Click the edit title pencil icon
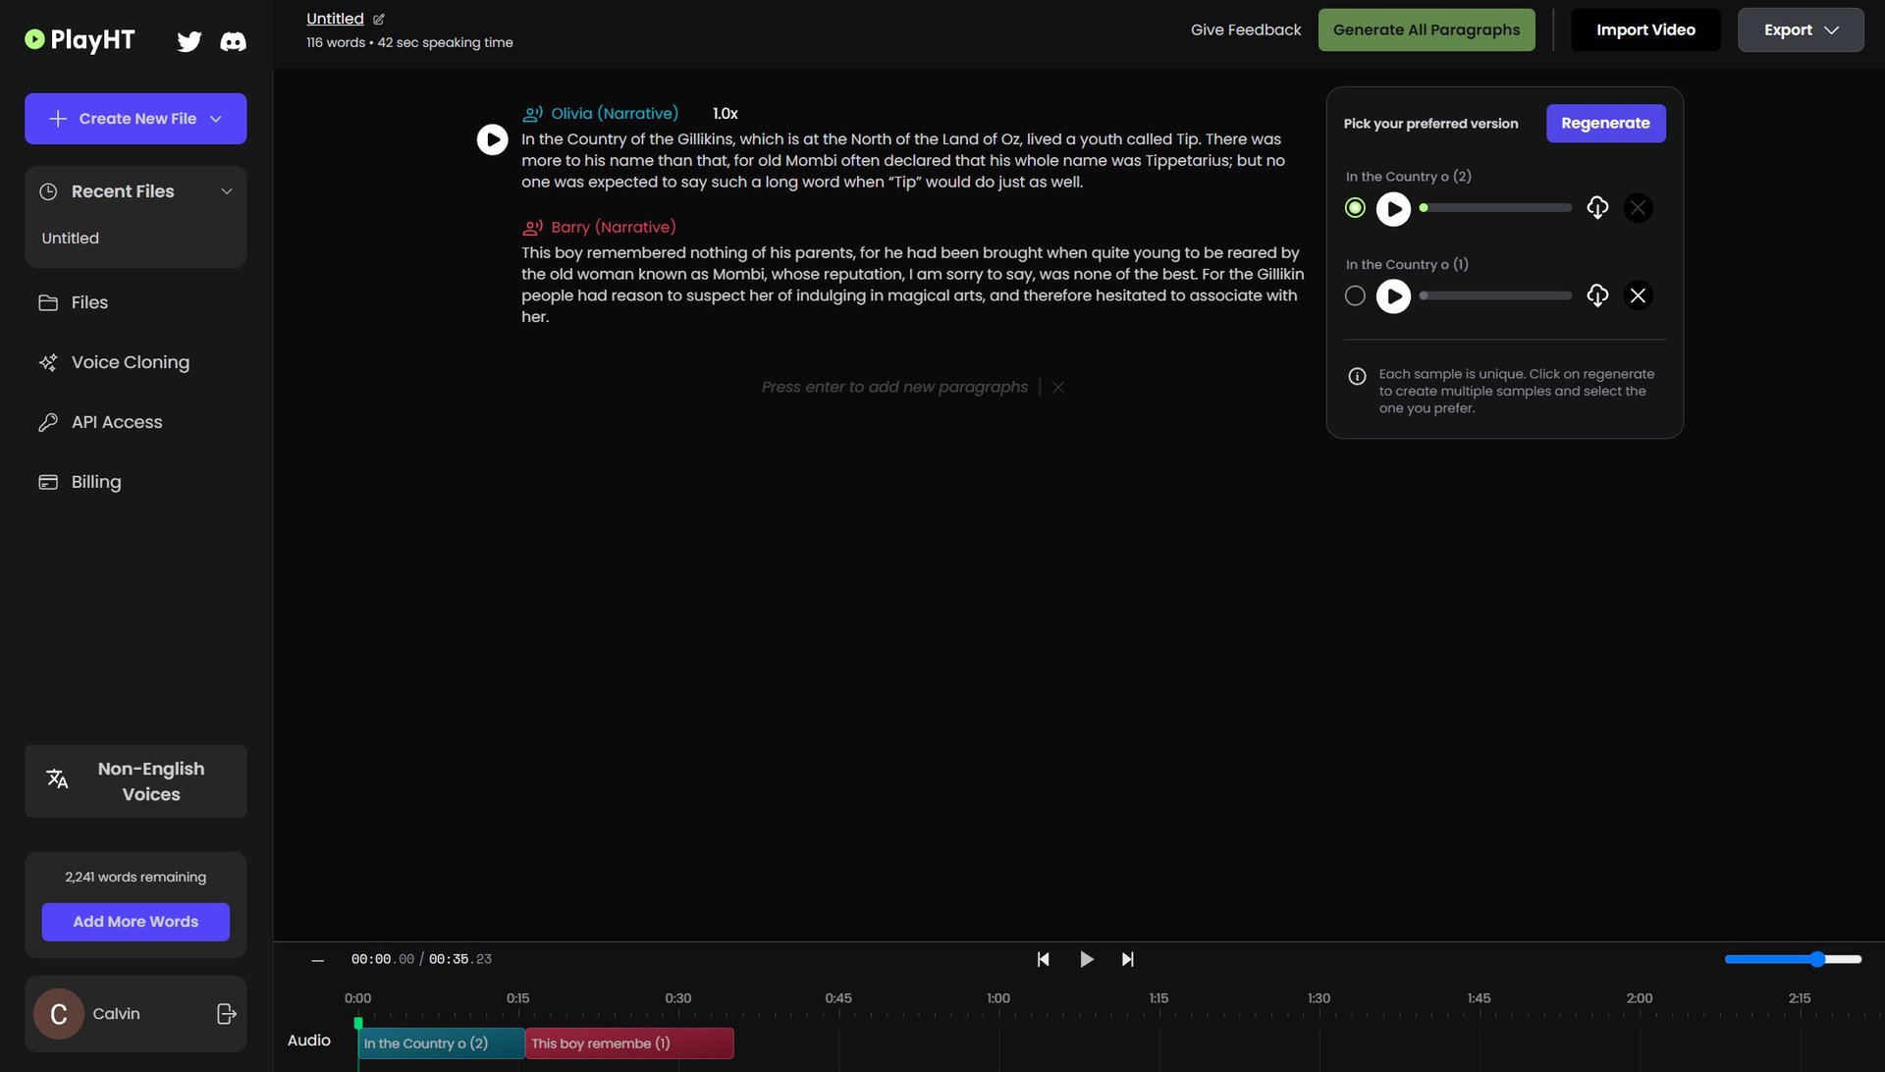Viewport: 1885px width, 1072px height. (x=379, y=20)
